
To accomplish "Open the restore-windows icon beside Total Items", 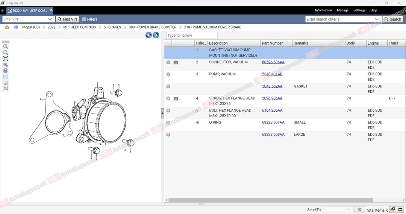I will pyautogui.click(x=393, y=210).
